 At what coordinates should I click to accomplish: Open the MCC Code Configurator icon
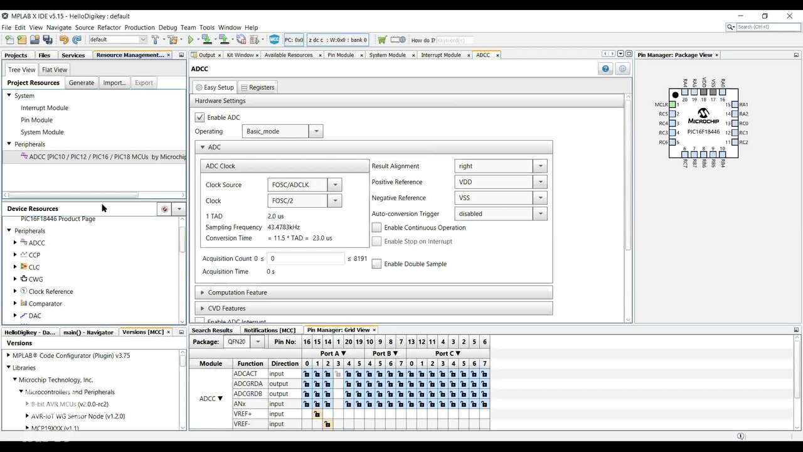(274, 40)
